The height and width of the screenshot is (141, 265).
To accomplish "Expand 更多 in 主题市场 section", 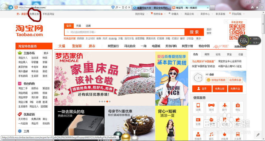I will (x=46, y=53).
